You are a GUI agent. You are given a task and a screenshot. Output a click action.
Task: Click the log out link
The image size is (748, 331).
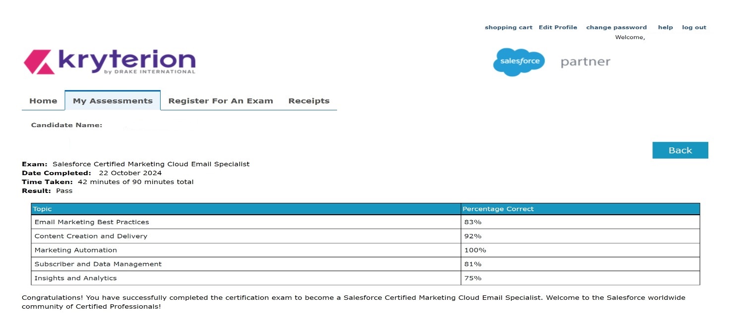694,28
